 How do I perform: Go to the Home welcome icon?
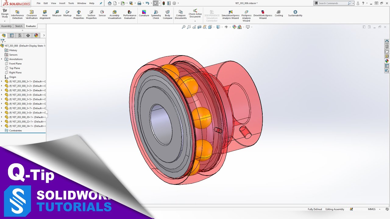(110, 3)
